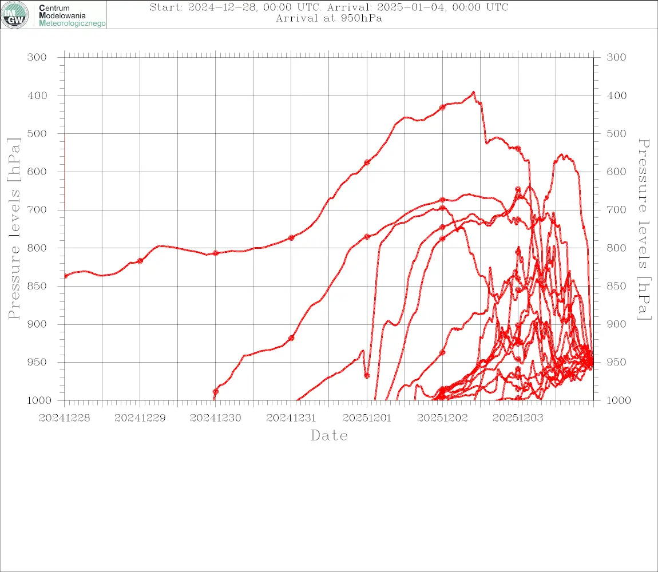Click the left axis label 1000

pos(39,400)
